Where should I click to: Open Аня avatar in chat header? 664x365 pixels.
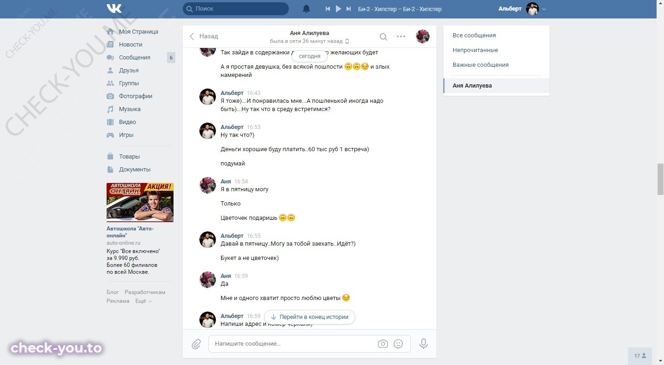point(423,36)
